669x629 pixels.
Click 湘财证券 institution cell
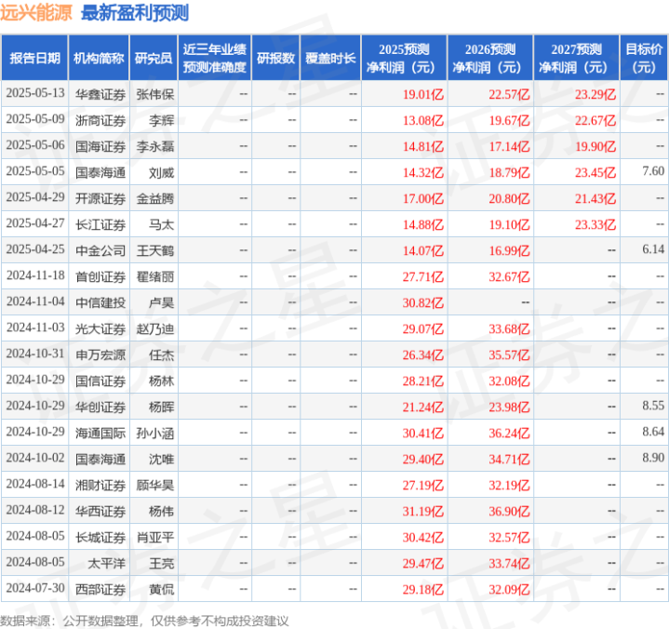[100, 485]
